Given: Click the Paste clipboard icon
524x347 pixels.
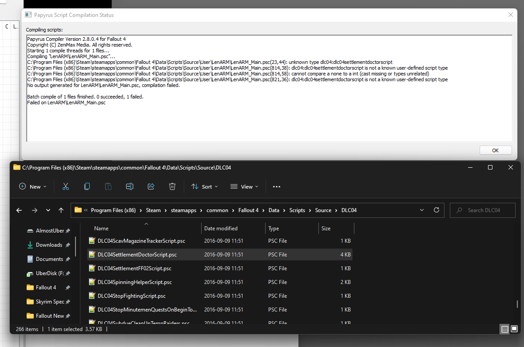Looking at the screenshot, I should 108,186.
